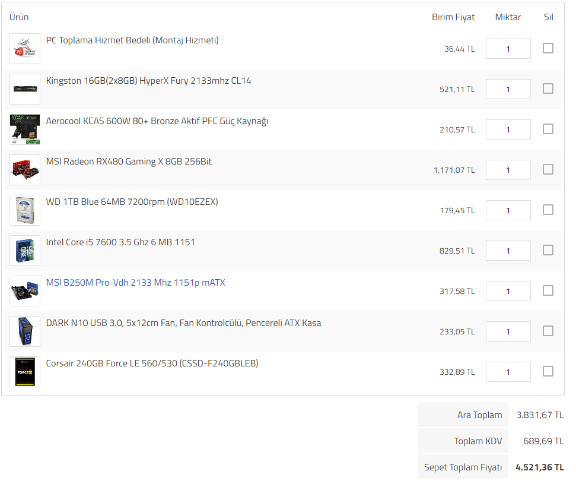
Task: Toggle the Sil checkbox for WD 1TB Blue
Action: pos(548,210)
